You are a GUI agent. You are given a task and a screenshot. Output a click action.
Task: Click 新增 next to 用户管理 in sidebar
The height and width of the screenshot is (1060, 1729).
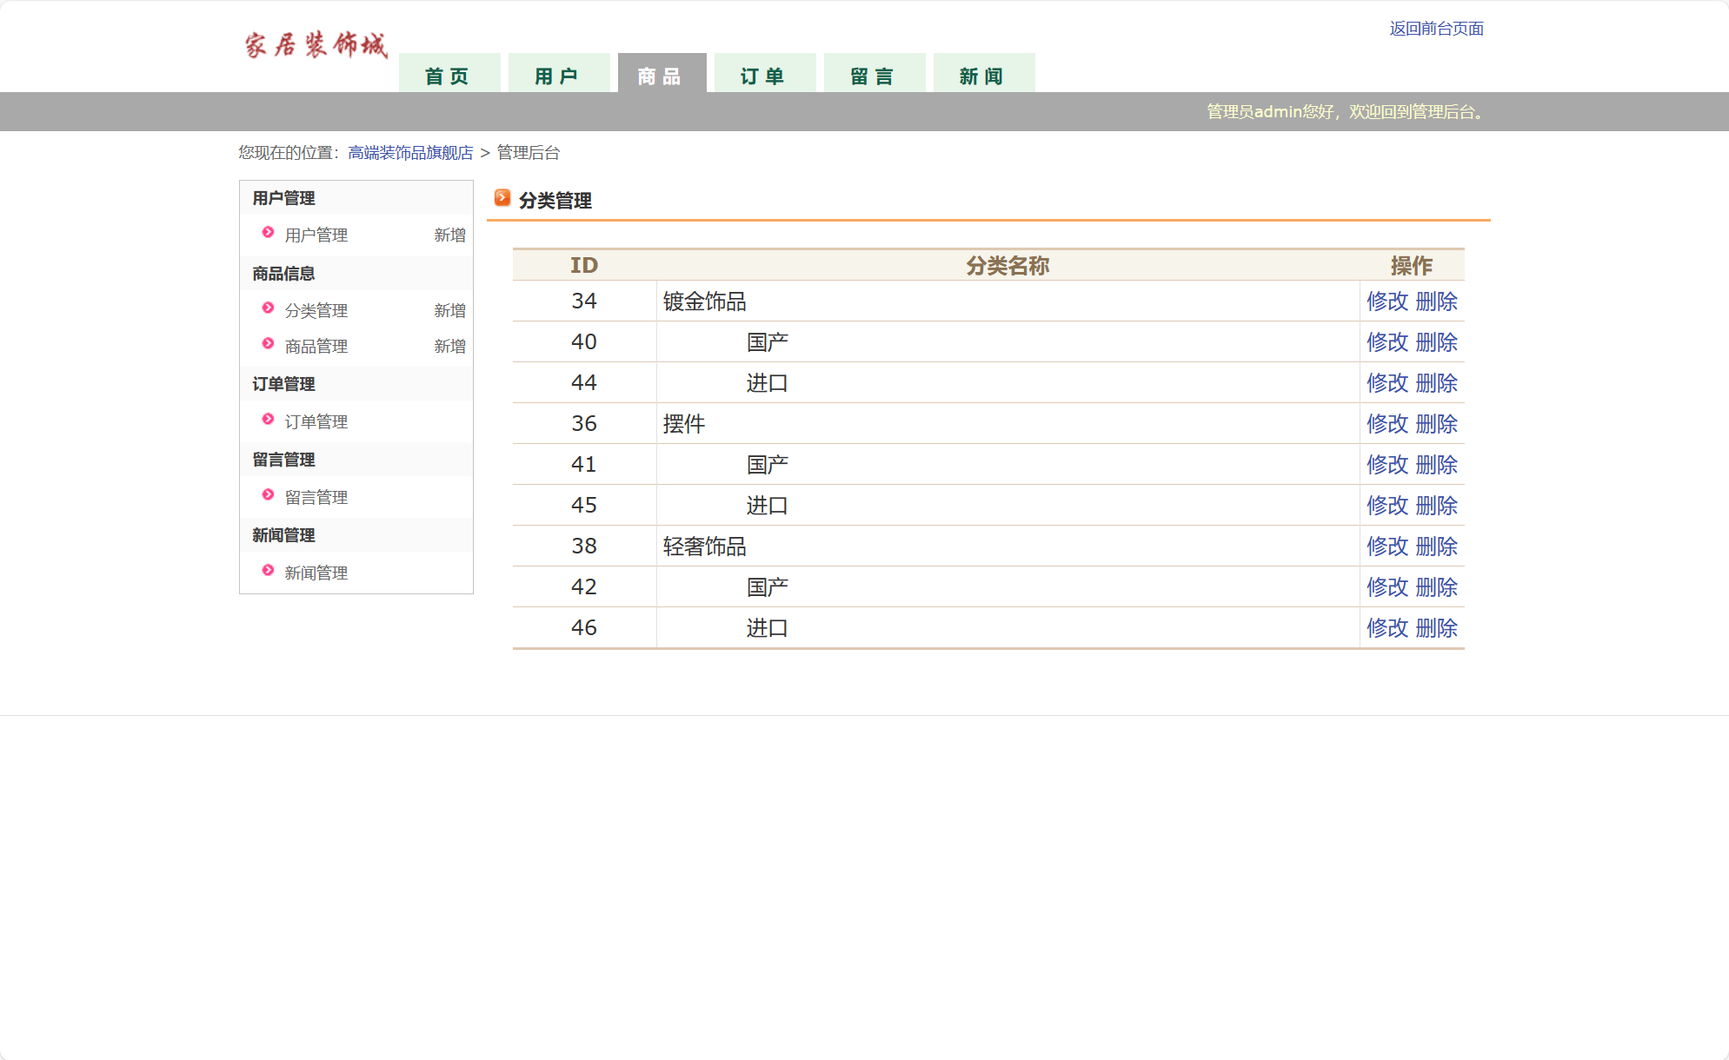click(449, 234)
